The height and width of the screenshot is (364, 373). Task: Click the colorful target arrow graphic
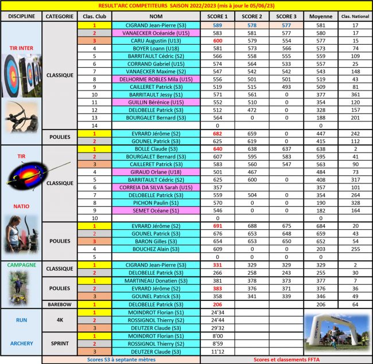[38, 175]
